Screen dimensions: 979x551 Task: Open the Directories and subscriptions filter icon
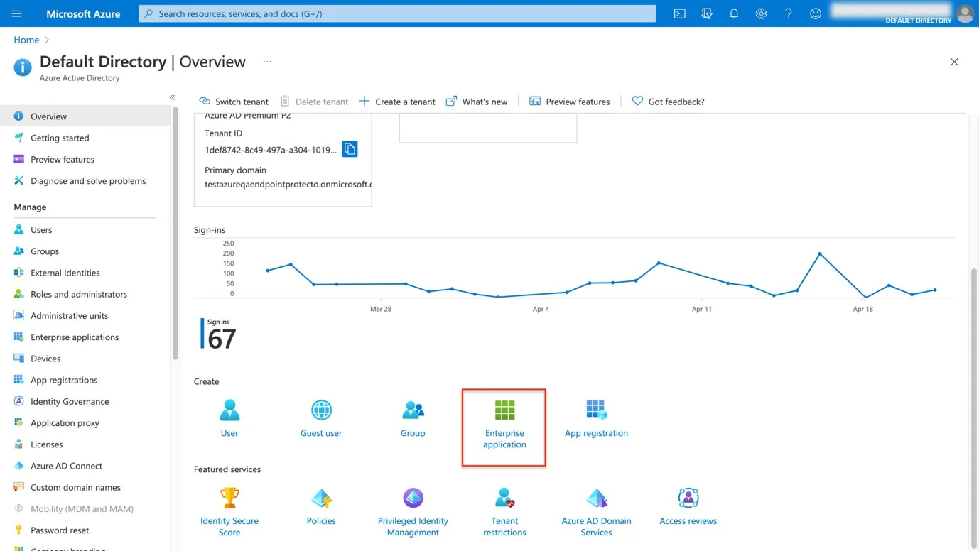click(707, 13)
